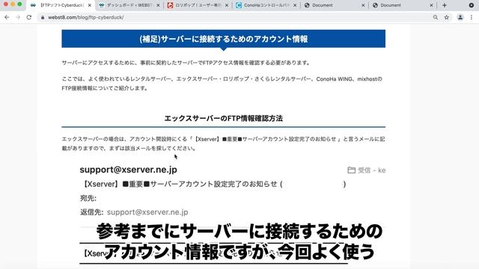
Task: Open the Chrome profile avatar
Action: 460,17
